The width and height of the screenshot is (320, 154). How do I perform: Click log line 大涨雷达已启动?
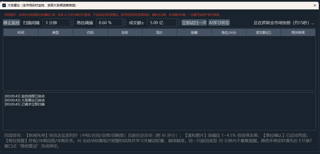coord(25,100)
